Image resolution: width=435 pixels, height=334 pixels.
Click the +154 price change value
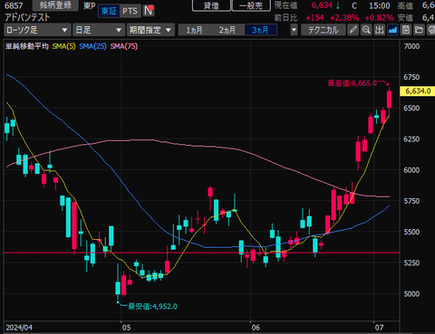[x=314, y=18]
